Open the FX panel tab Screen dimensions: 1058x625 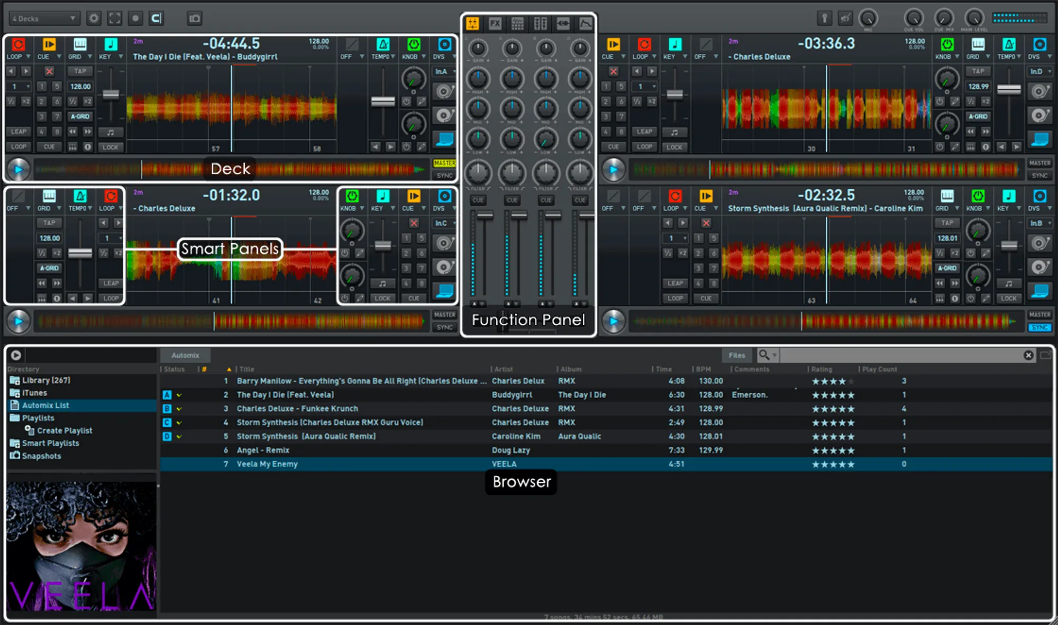495,24
